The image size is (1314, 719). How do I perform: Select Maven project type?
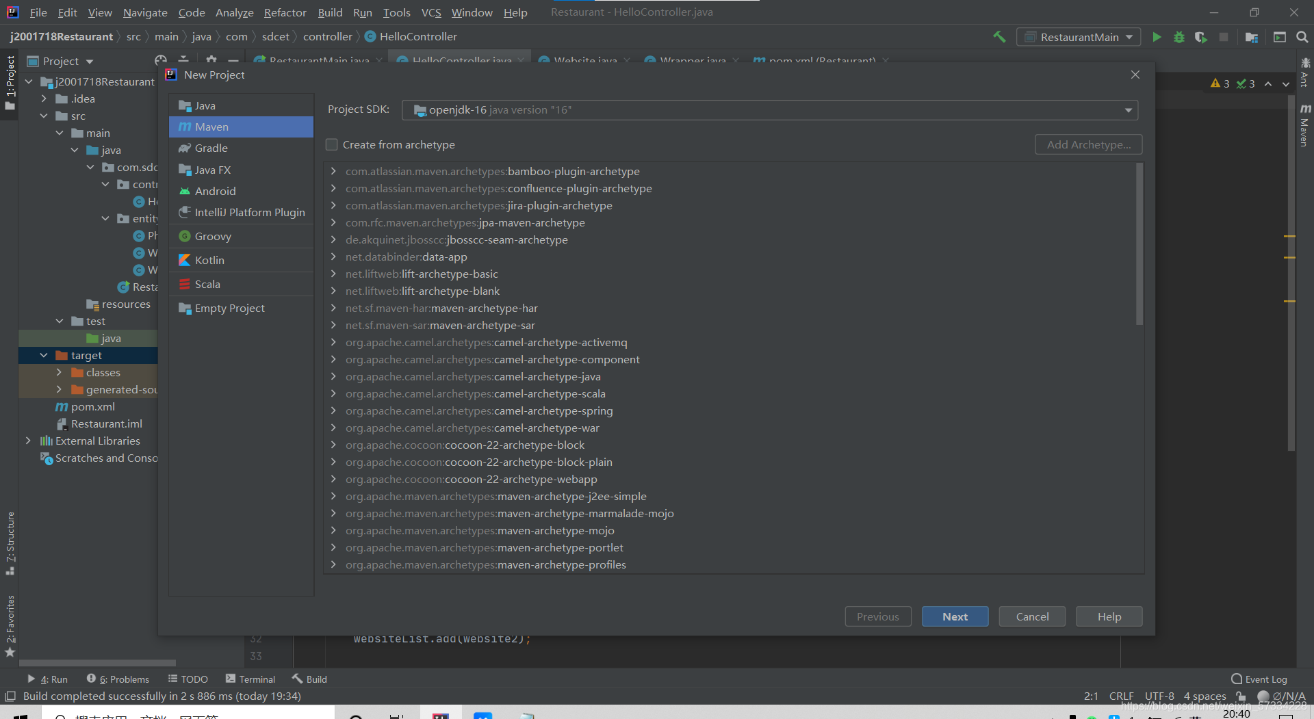point(241,127)
